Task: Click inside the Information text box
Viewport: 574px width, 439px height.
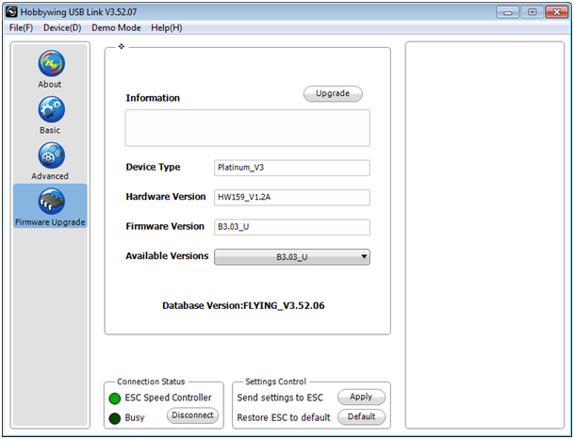Action: 247,127
